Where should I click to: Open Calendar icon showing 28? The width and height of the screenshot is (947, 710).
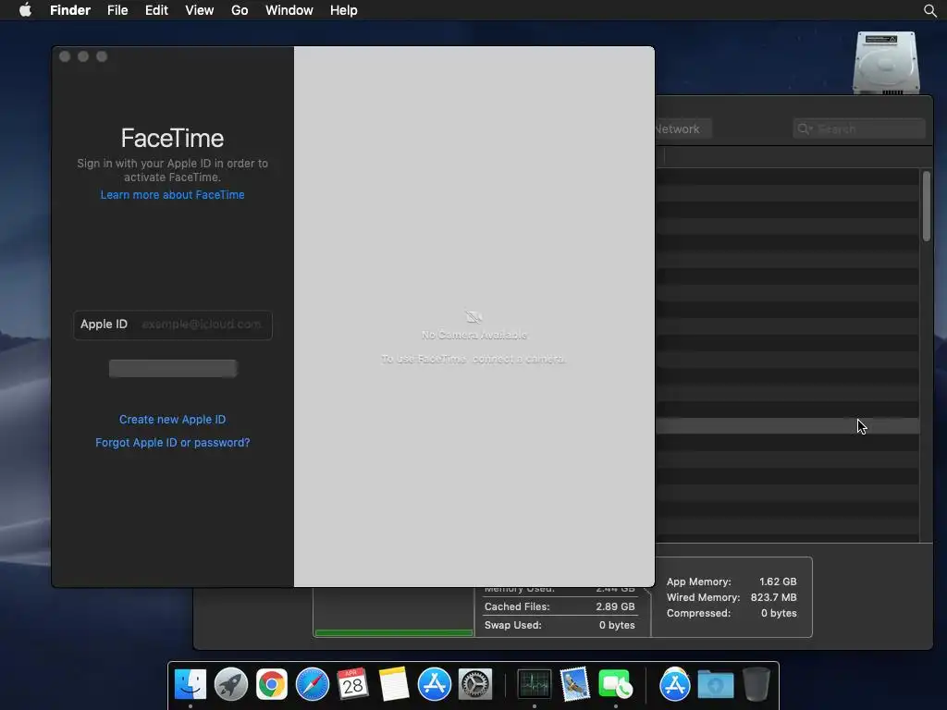pos(352,684)
